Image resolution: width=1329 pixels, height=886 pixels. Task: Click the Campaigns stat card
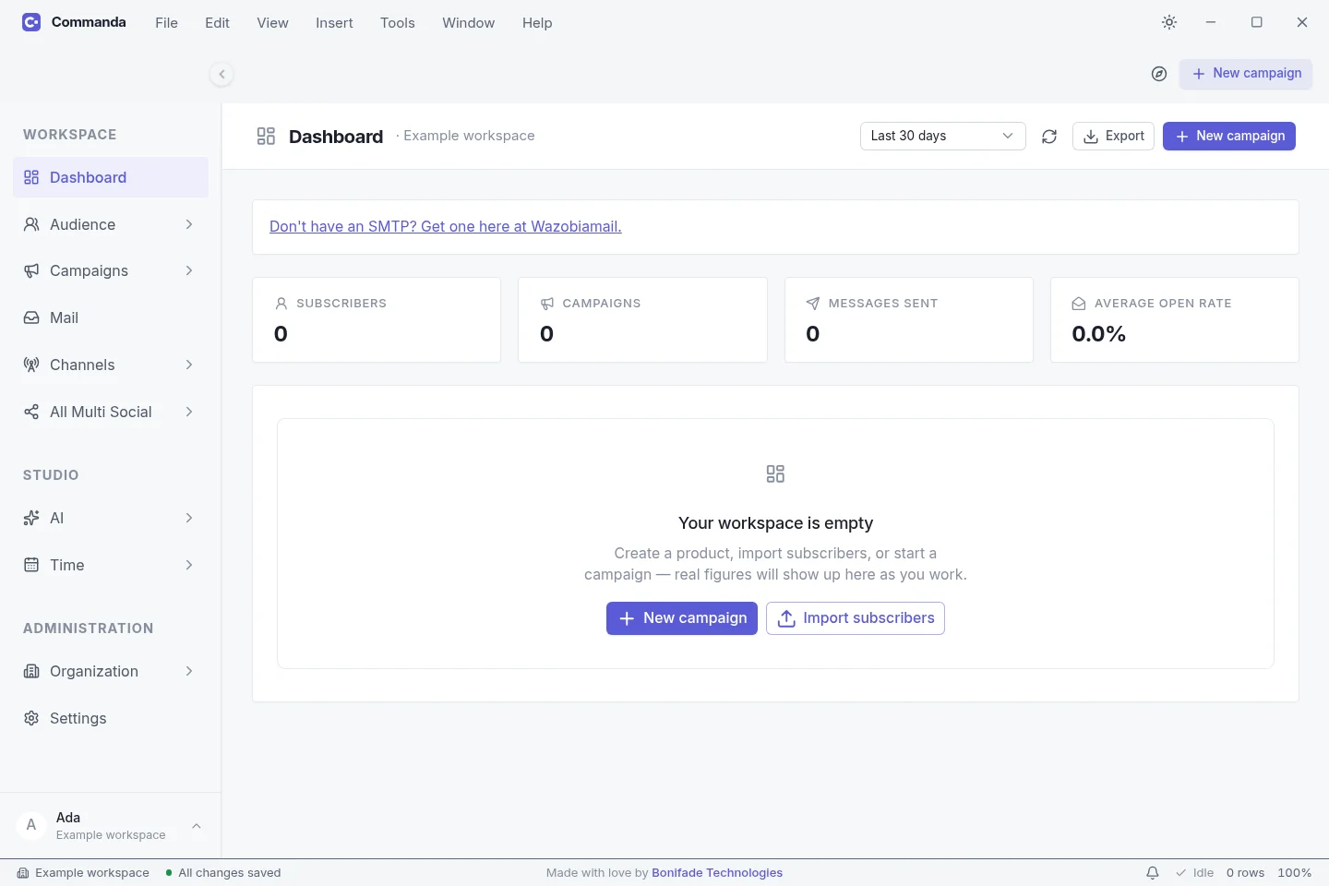(642, 320)
